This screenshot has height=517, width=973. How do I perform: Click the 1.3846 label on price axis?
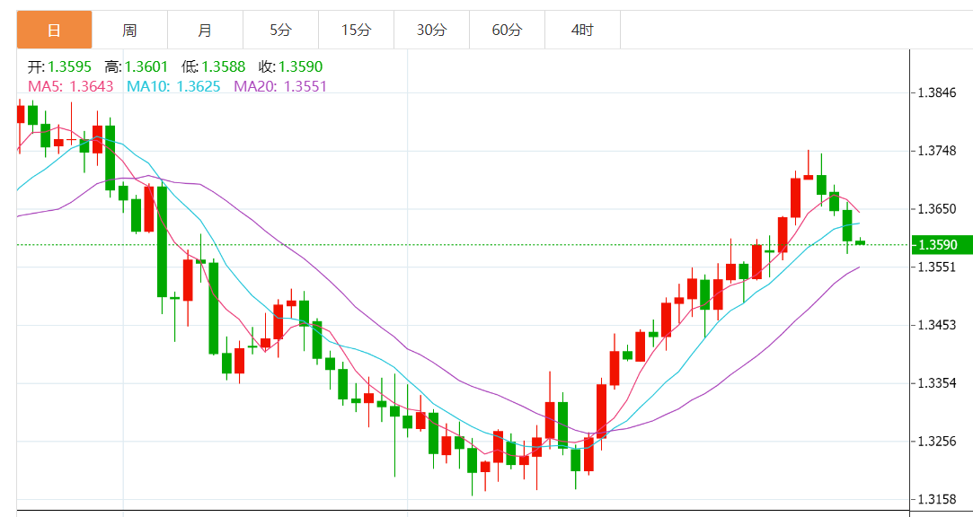tap(937, 92)
